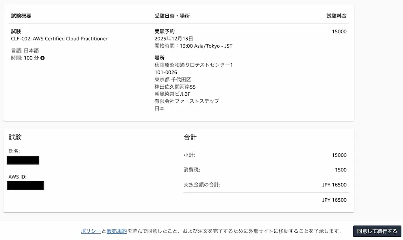Click the 小計: label

coord(189,155)
